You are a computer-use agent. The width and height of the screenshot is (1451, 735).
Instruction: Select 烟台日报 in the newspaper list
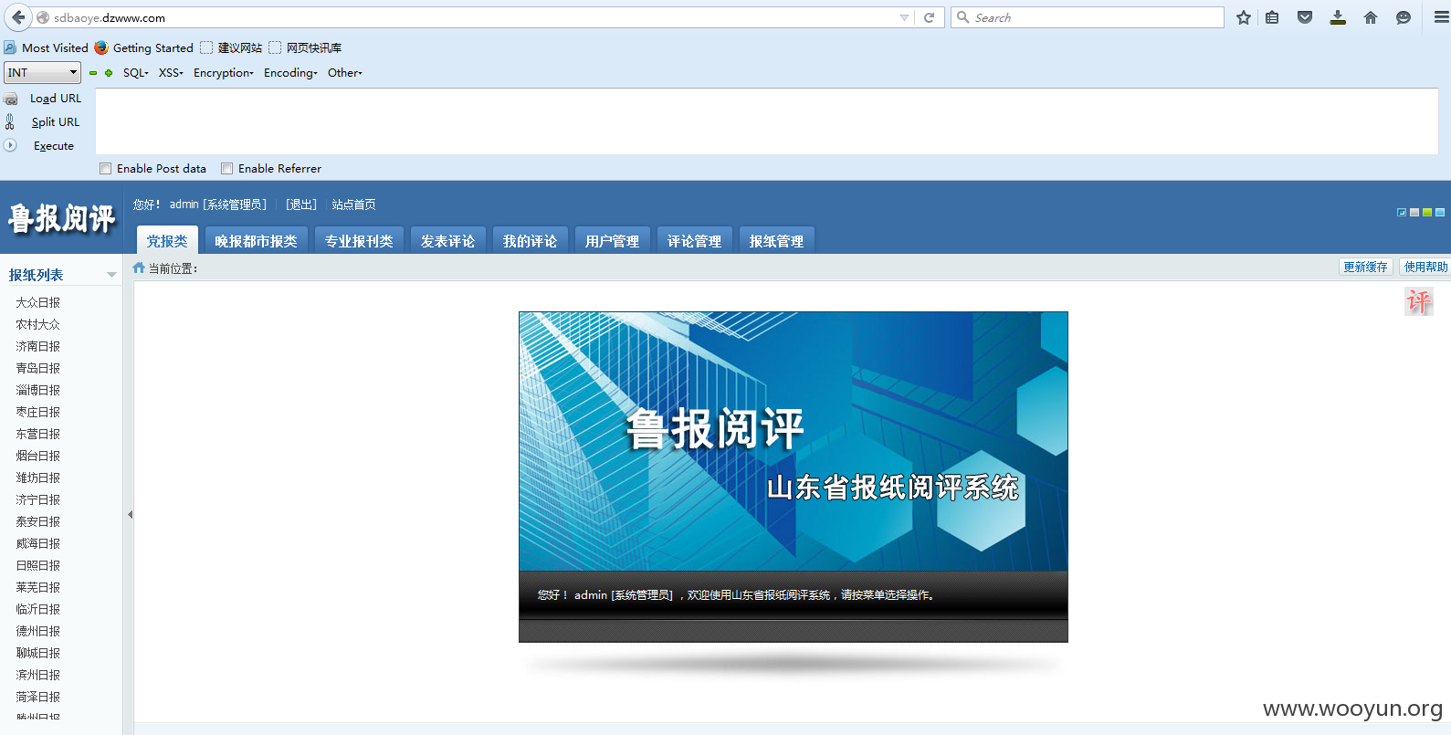(38, 456)
